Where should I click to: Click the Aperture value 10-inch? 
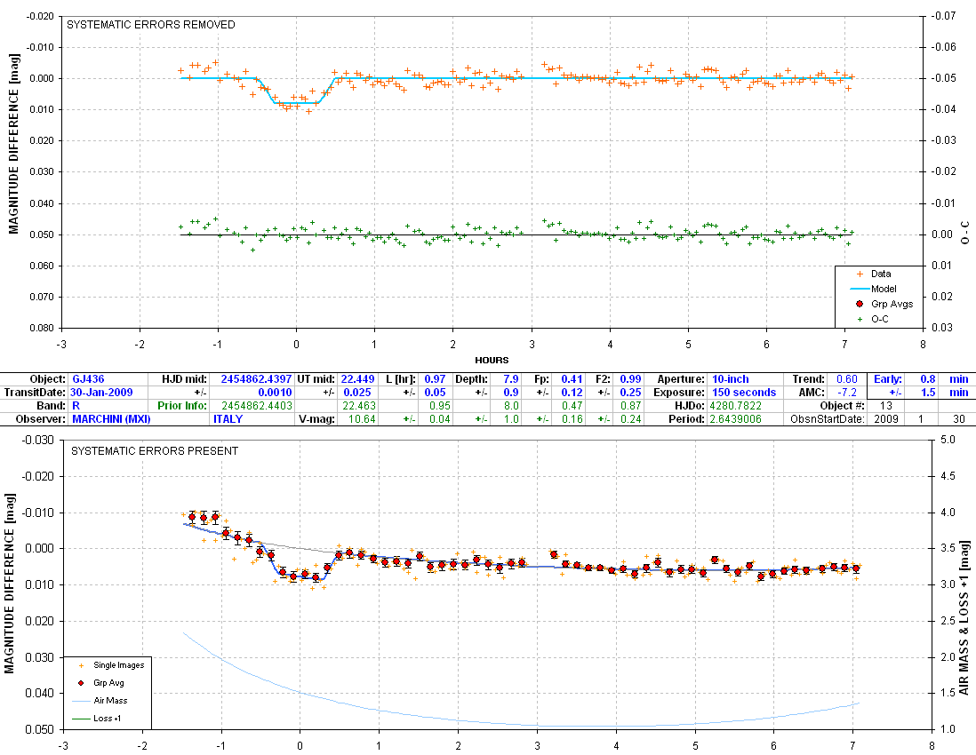(730, 378)
